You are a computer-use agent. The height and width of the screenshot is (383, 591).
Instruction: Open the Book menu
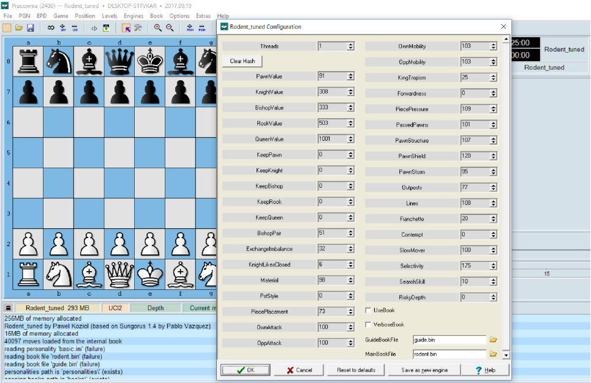point(156,16)
